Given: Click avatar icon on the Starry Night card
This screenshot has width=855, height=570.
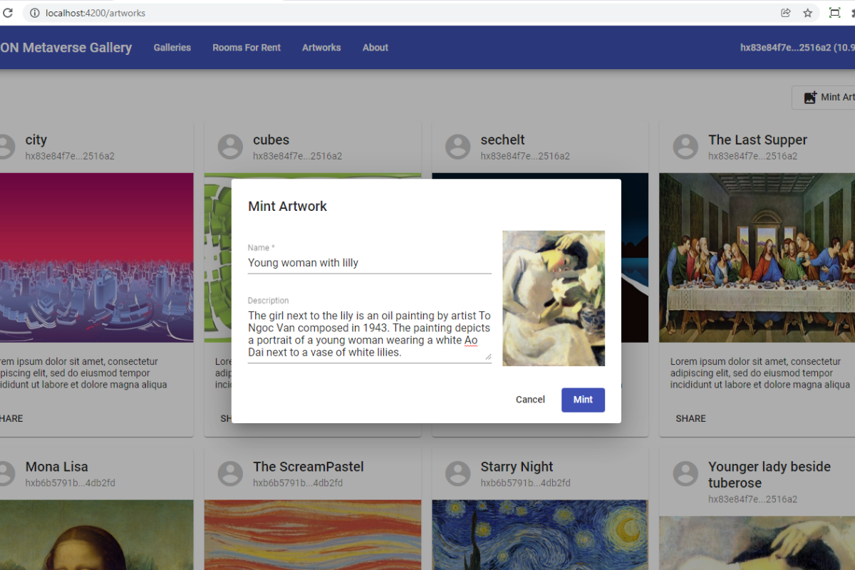Looking at the screenshot, I should click(457, 473).
